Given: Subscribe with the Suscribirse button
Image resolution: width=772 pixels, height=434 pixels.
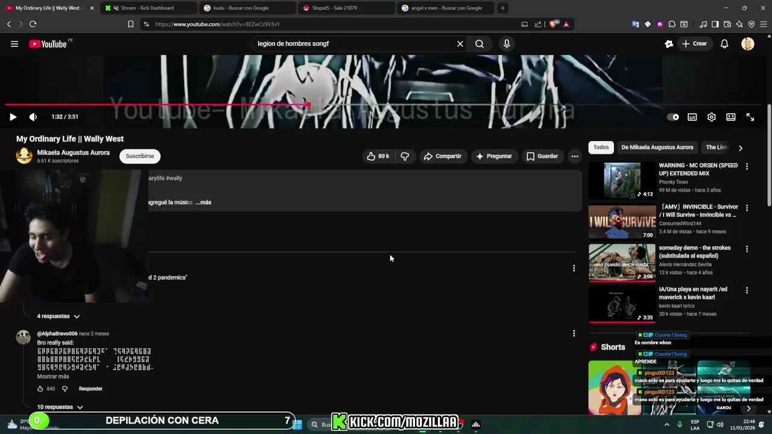Looking at the screenshot, I should [140, 156].
